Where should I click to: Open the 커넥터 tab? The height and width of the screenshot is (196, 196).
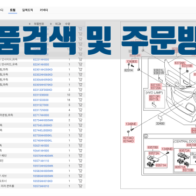pos(43,10)
